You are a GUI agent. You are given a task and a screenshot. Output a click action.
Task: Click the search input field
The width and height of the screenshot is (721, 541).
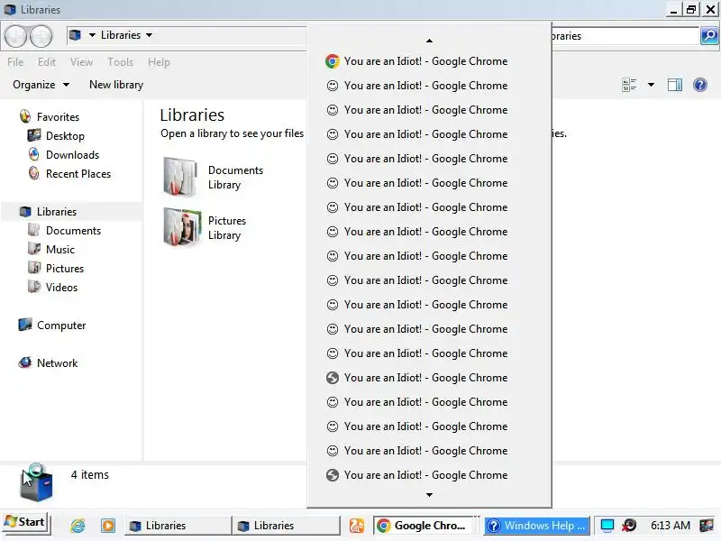pos(624,36)
